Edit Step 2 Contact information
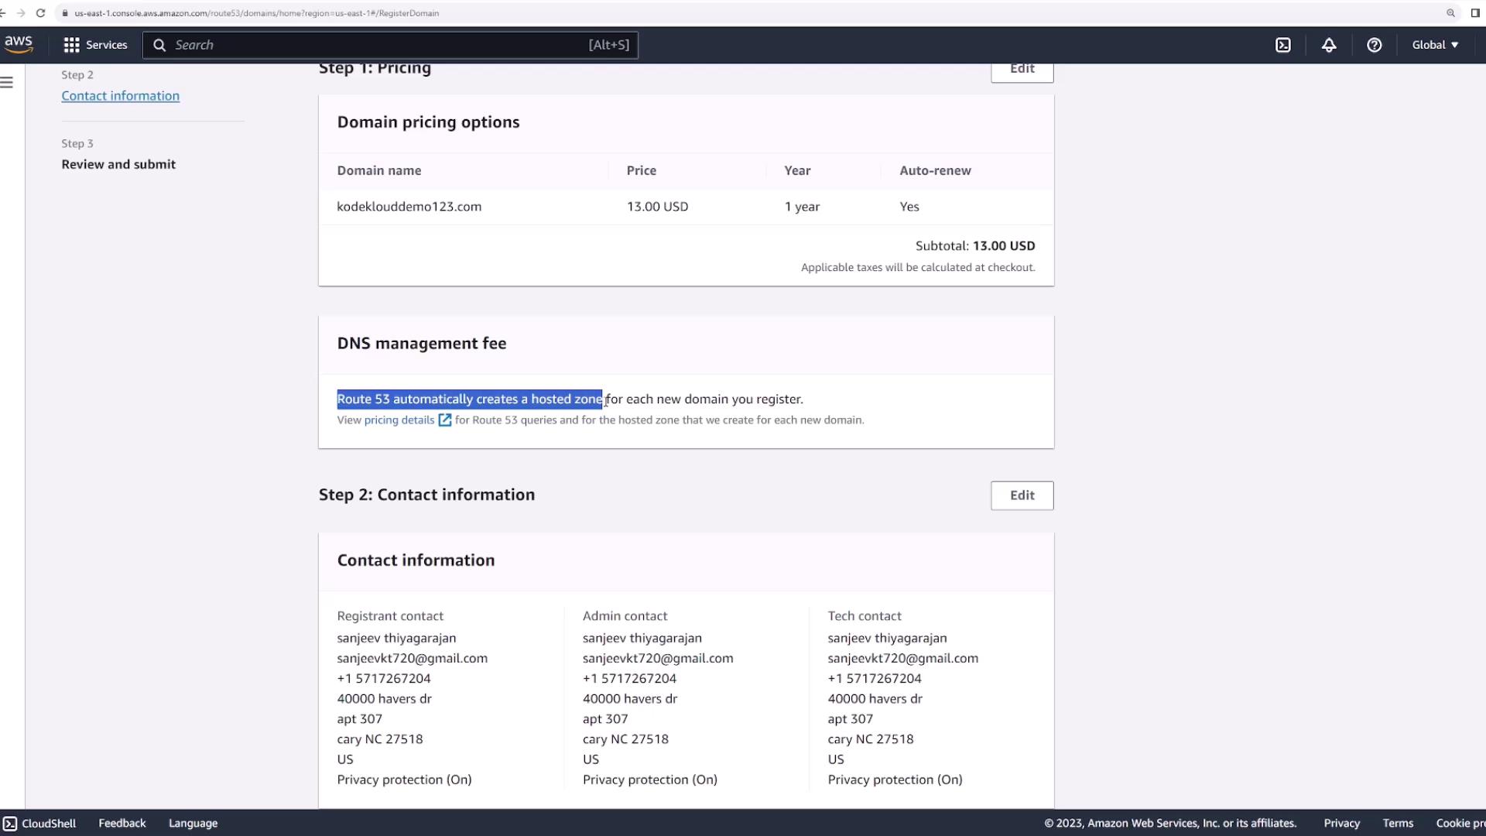Image resolution: width=1486 pixels, height=836 pixels. point(1022,495)
